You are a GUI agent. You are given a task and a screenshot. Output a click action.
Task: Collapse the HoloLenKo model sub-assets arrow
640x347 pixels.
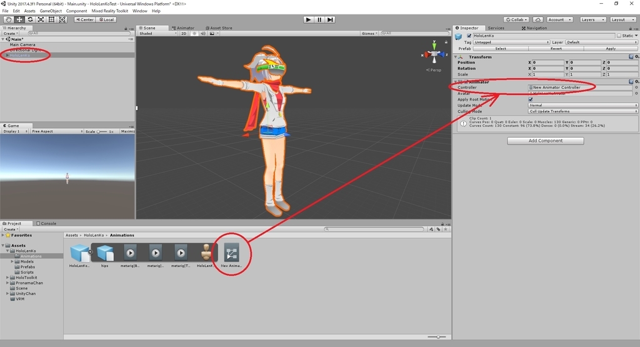tap(90, 252)
